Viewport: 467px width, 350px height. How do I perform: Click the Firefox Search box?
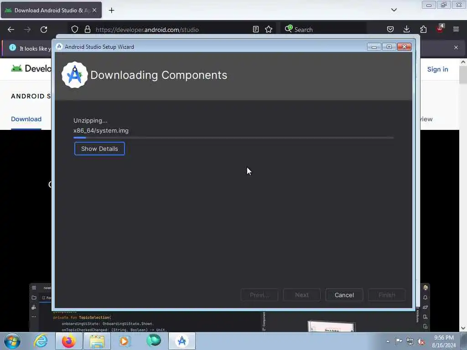pos(323,30)
